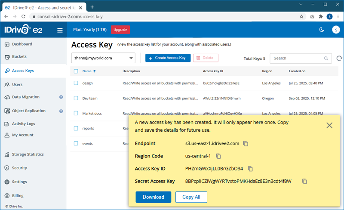Copy the Secret Access Key value

pos(304,181)
